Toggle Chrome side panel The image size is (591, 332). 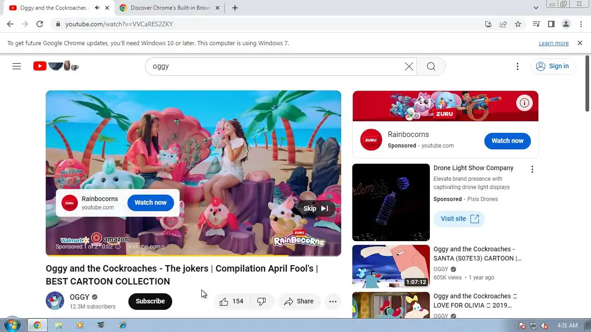click(551, 24)
